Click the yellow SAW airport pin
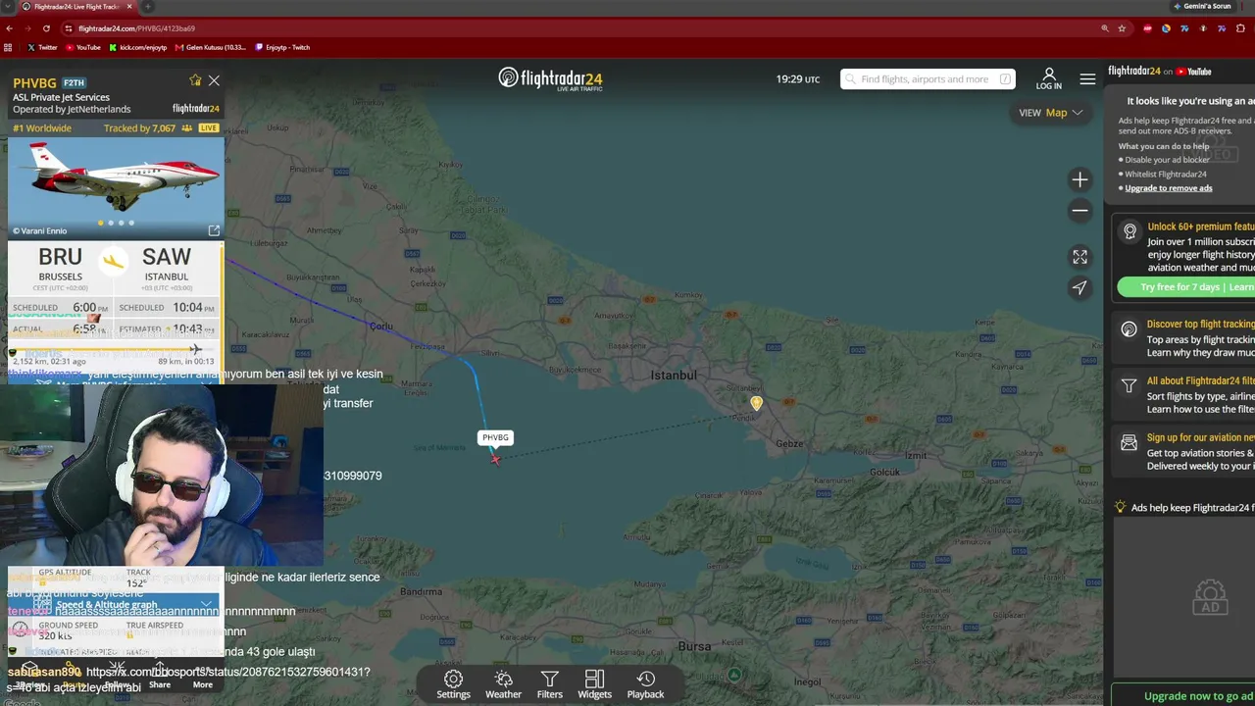This screenshot has width=1255, height=706. [756, 403]
